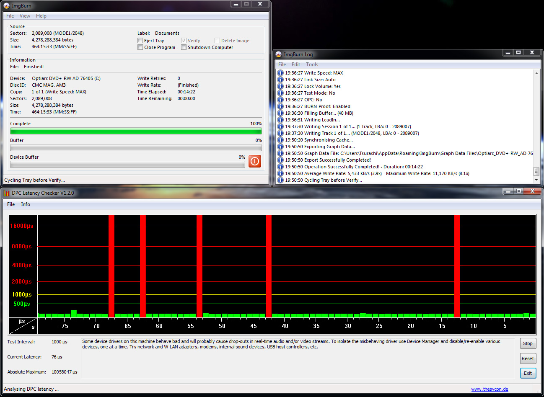
Task: Click the DPC Latency Checker title icon
Action: pyautogui.click(x=6, y=193)
